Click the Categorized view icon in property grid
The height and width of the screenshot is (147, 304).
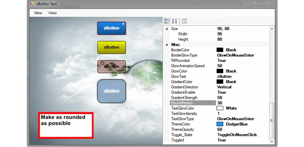[x=167, y=21]
